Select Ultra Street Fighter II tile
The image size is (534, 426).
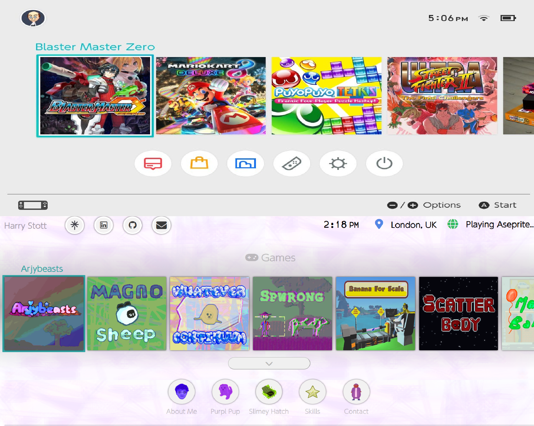coord(442,96)
